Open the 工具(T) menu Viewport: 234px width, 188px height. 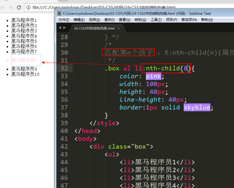coord(156,20)
